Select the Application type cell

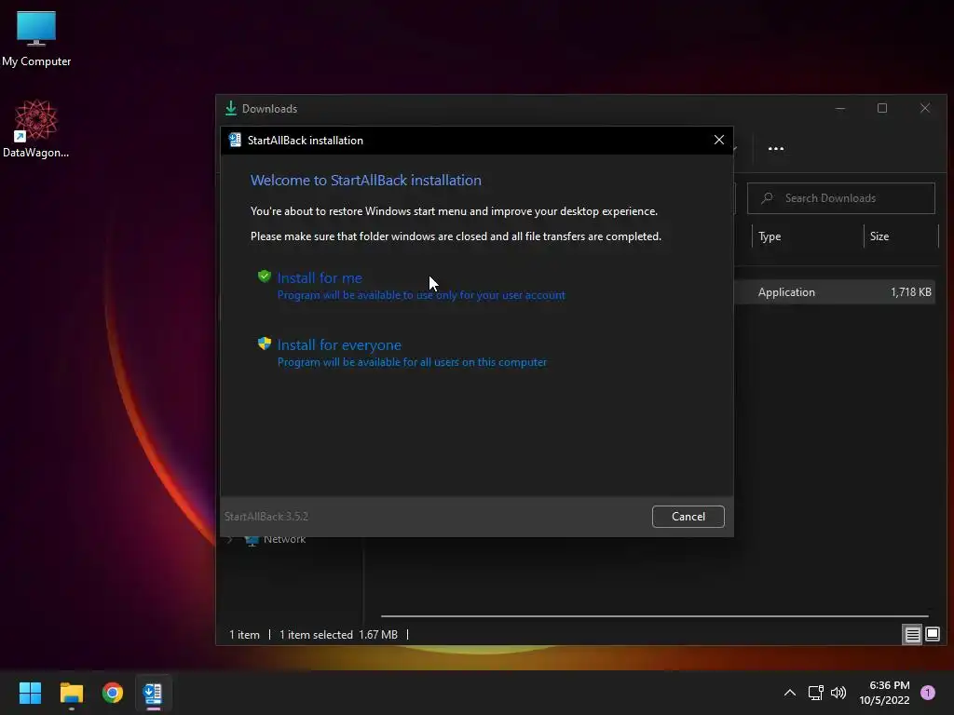(786, 291)
